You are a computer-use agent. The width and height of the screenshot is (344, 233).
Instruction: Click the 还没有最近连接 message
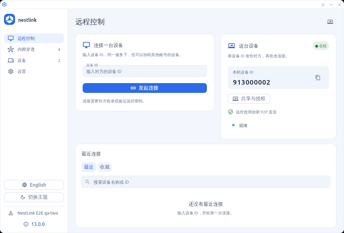[206, 204]
